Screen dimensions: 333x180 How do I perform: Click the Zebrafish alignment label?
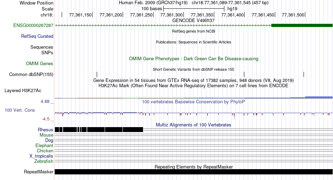[44, 161]
